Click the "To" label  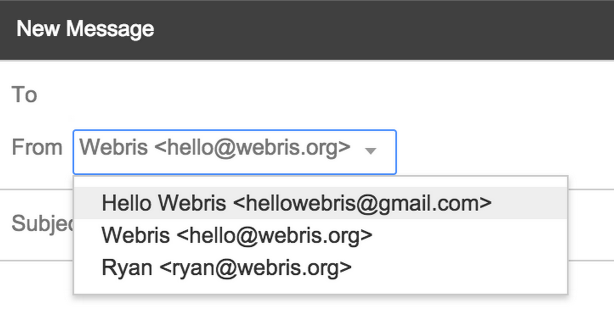point(24,94)
